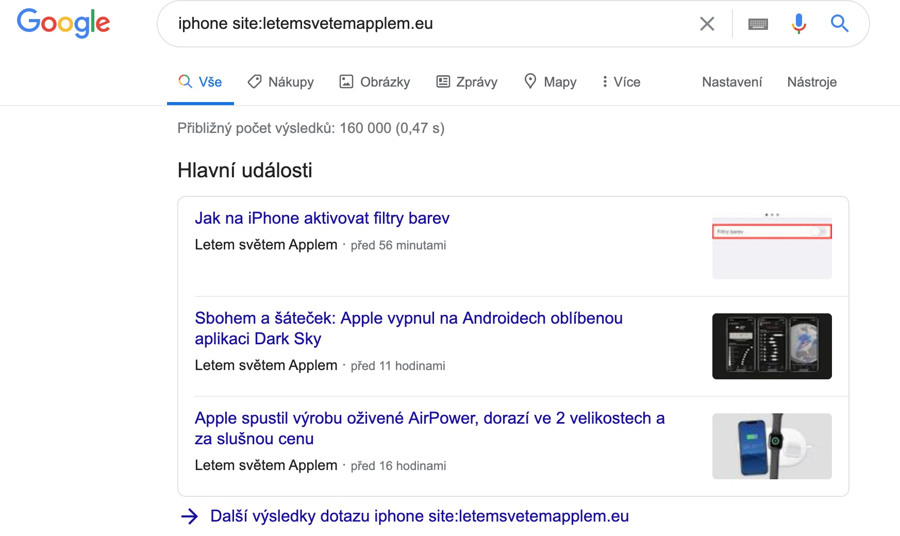
Task: Click the arrow icon beside Další výsledky
Action: [x=190, y=516]
